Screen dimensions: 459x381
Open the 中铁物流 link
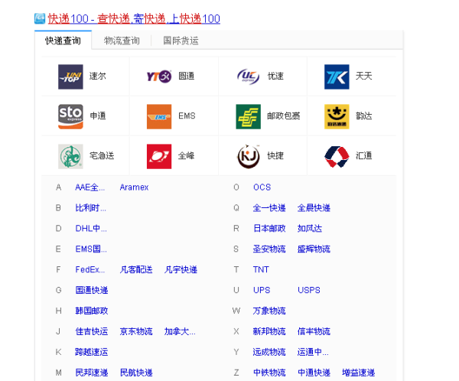point(269,373)
